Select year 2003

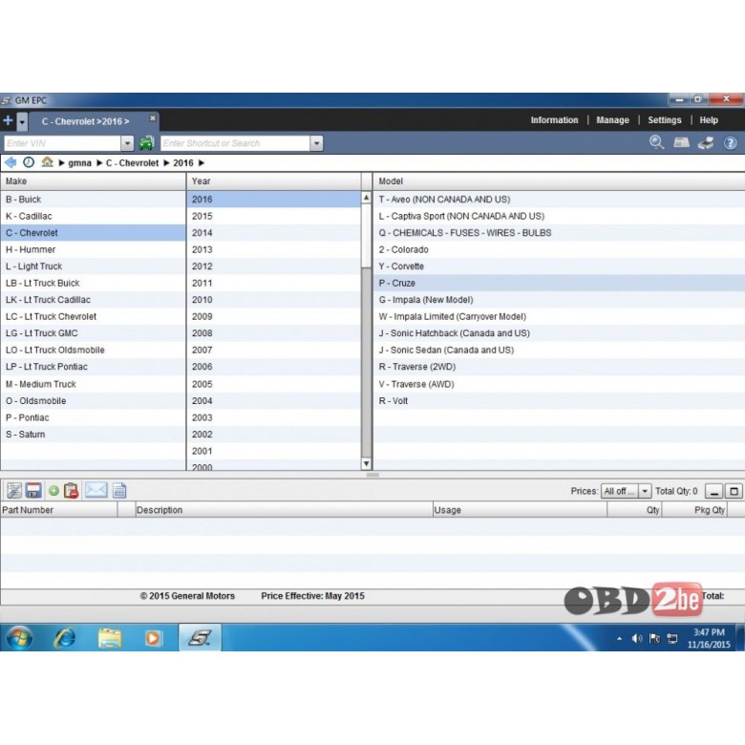click(x=274, y=417)
